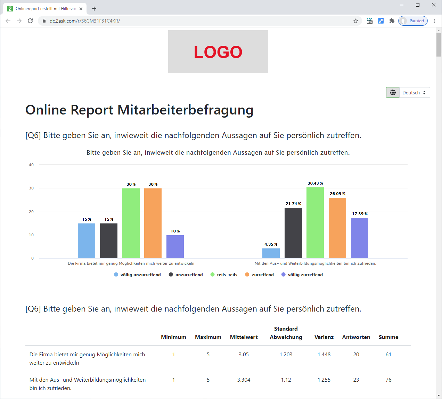
Task: Click the standard deviation value 1.12
Action: click(x=286, y=380)
